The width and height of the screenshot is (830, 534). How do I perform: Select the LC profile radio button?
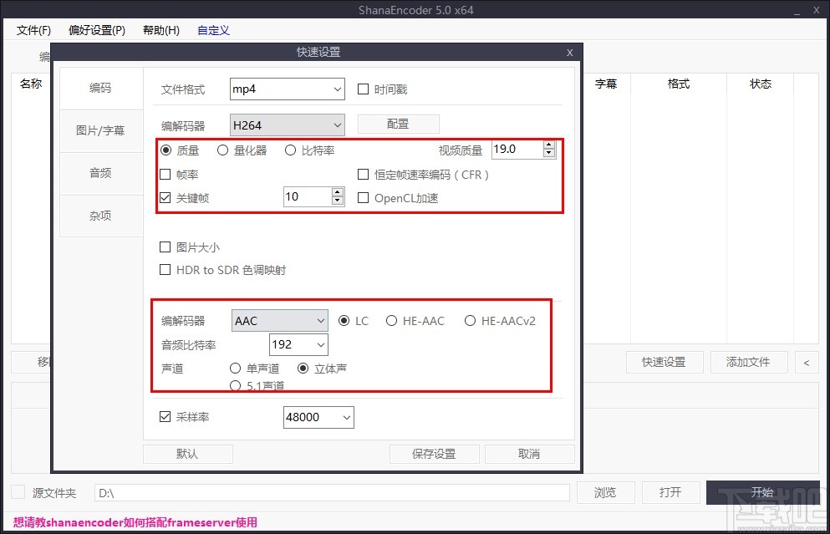(344, 321)
